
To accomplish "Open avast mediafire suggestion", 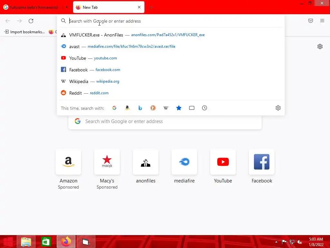I will [171, 46].
